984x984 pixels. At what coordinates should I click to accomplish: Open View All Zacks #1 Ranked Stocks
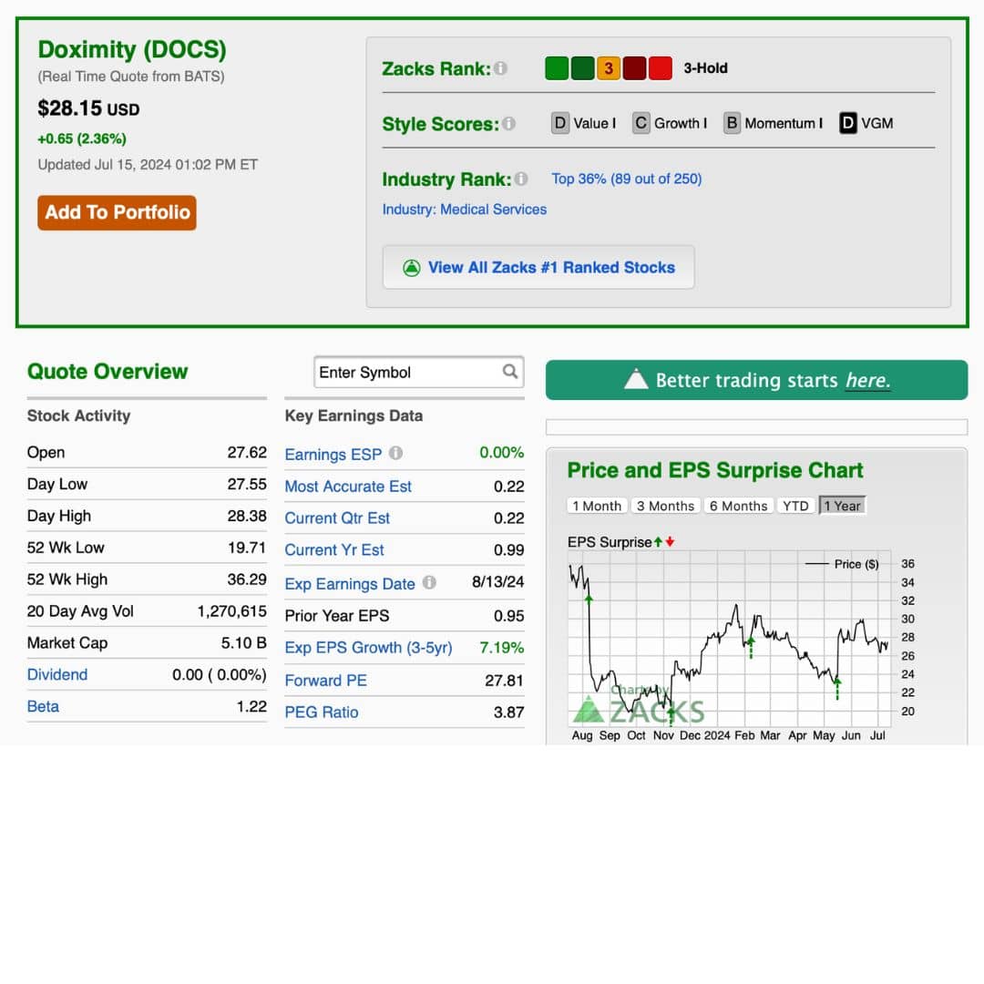click(x=538, y=267)
